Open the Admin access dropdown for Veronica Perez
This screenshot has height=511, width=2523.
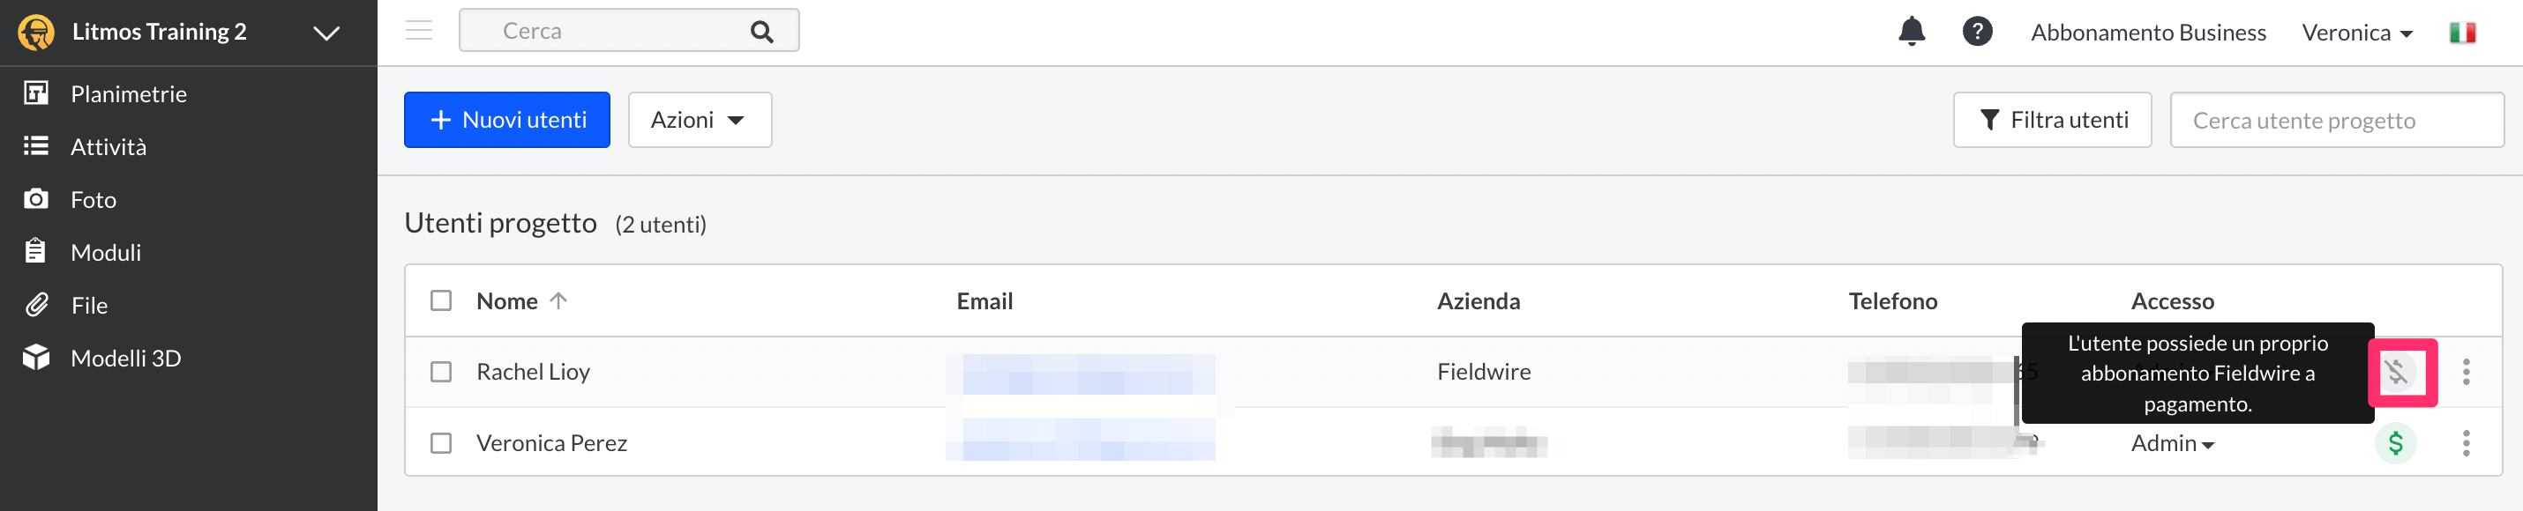coord(2171,443)
